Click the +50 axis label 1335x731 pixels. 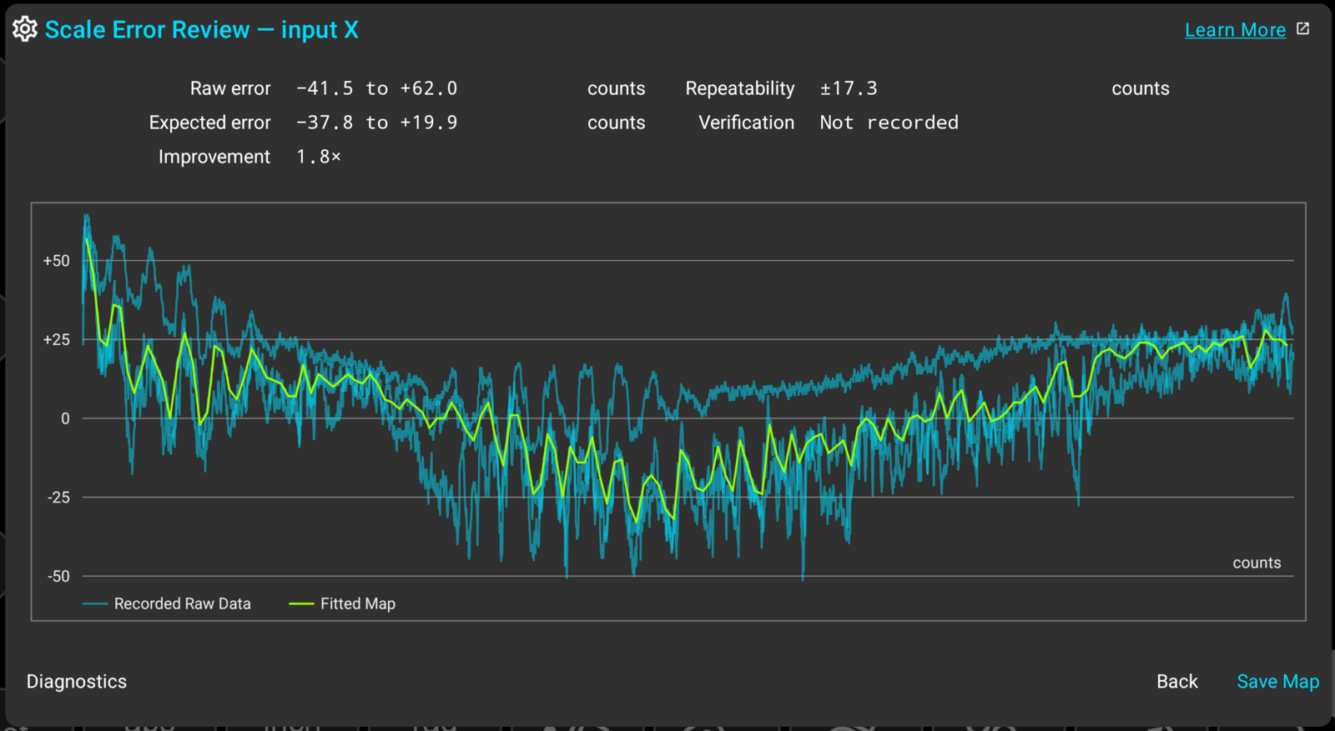click(57, 261)
